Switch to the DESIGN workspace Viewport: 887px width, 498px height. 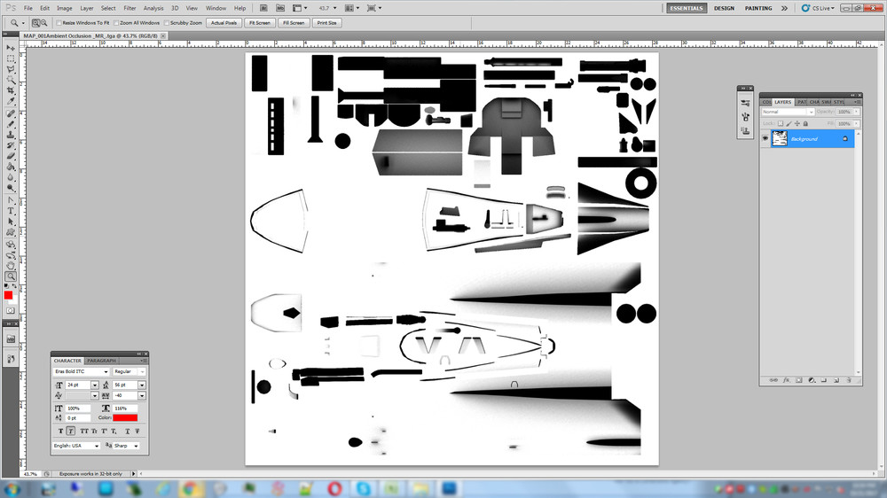pos(724,8)
